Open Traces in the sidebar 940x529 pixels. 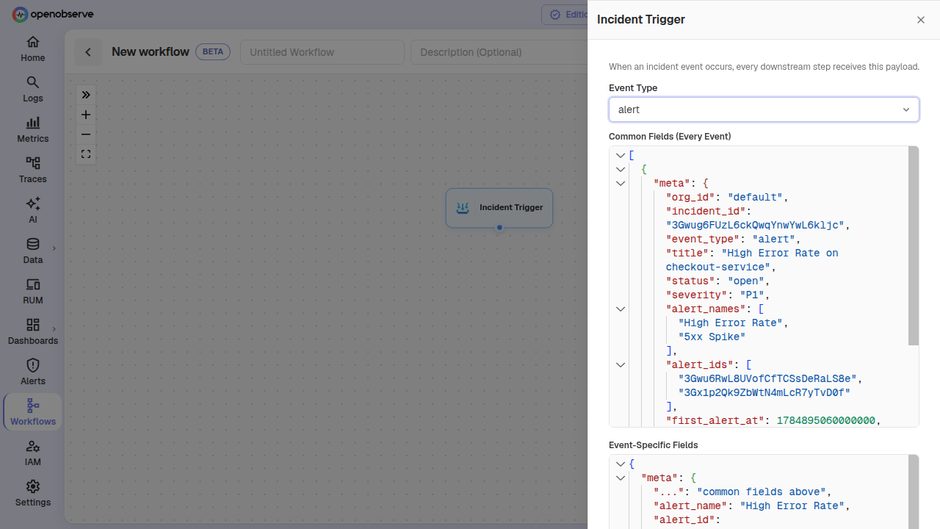click(x=32, y=170)
